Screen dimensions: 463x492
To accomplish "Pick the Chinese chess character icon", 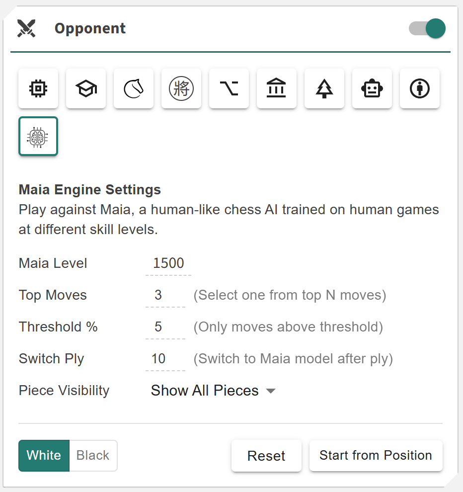I will click(181, 88).
